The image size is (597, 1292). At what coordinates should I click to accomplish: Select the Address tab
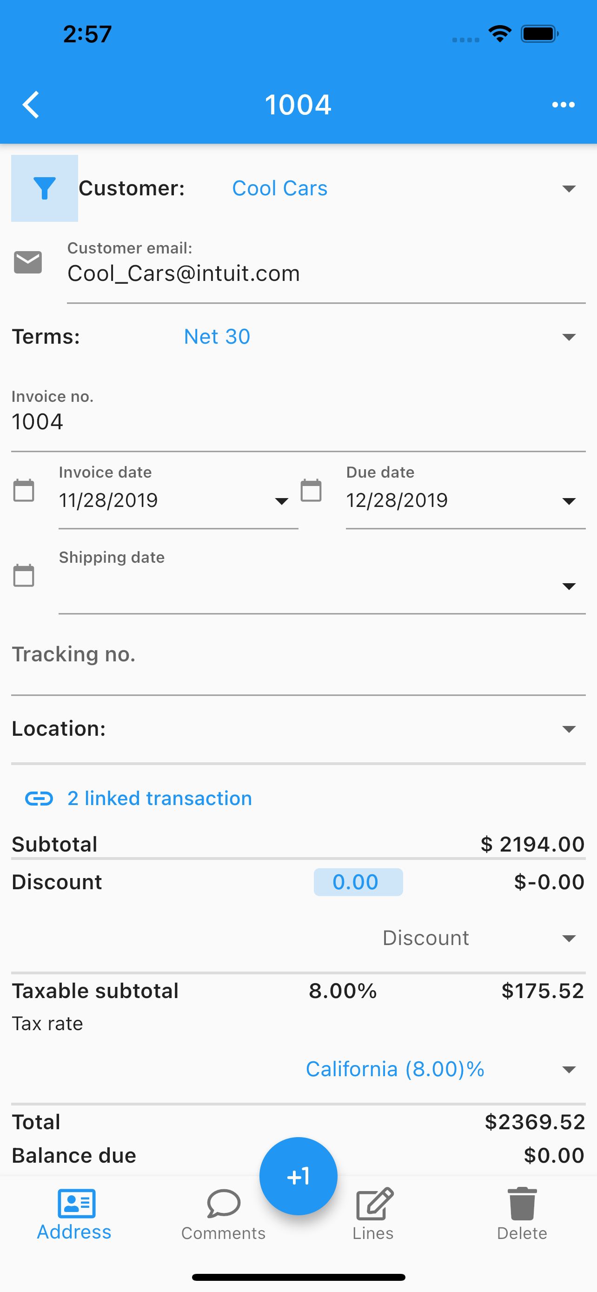click(x=74, y=1214)
